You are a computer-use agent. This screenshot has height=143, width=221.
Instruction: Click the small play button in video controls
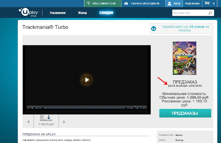click(29, 108)
